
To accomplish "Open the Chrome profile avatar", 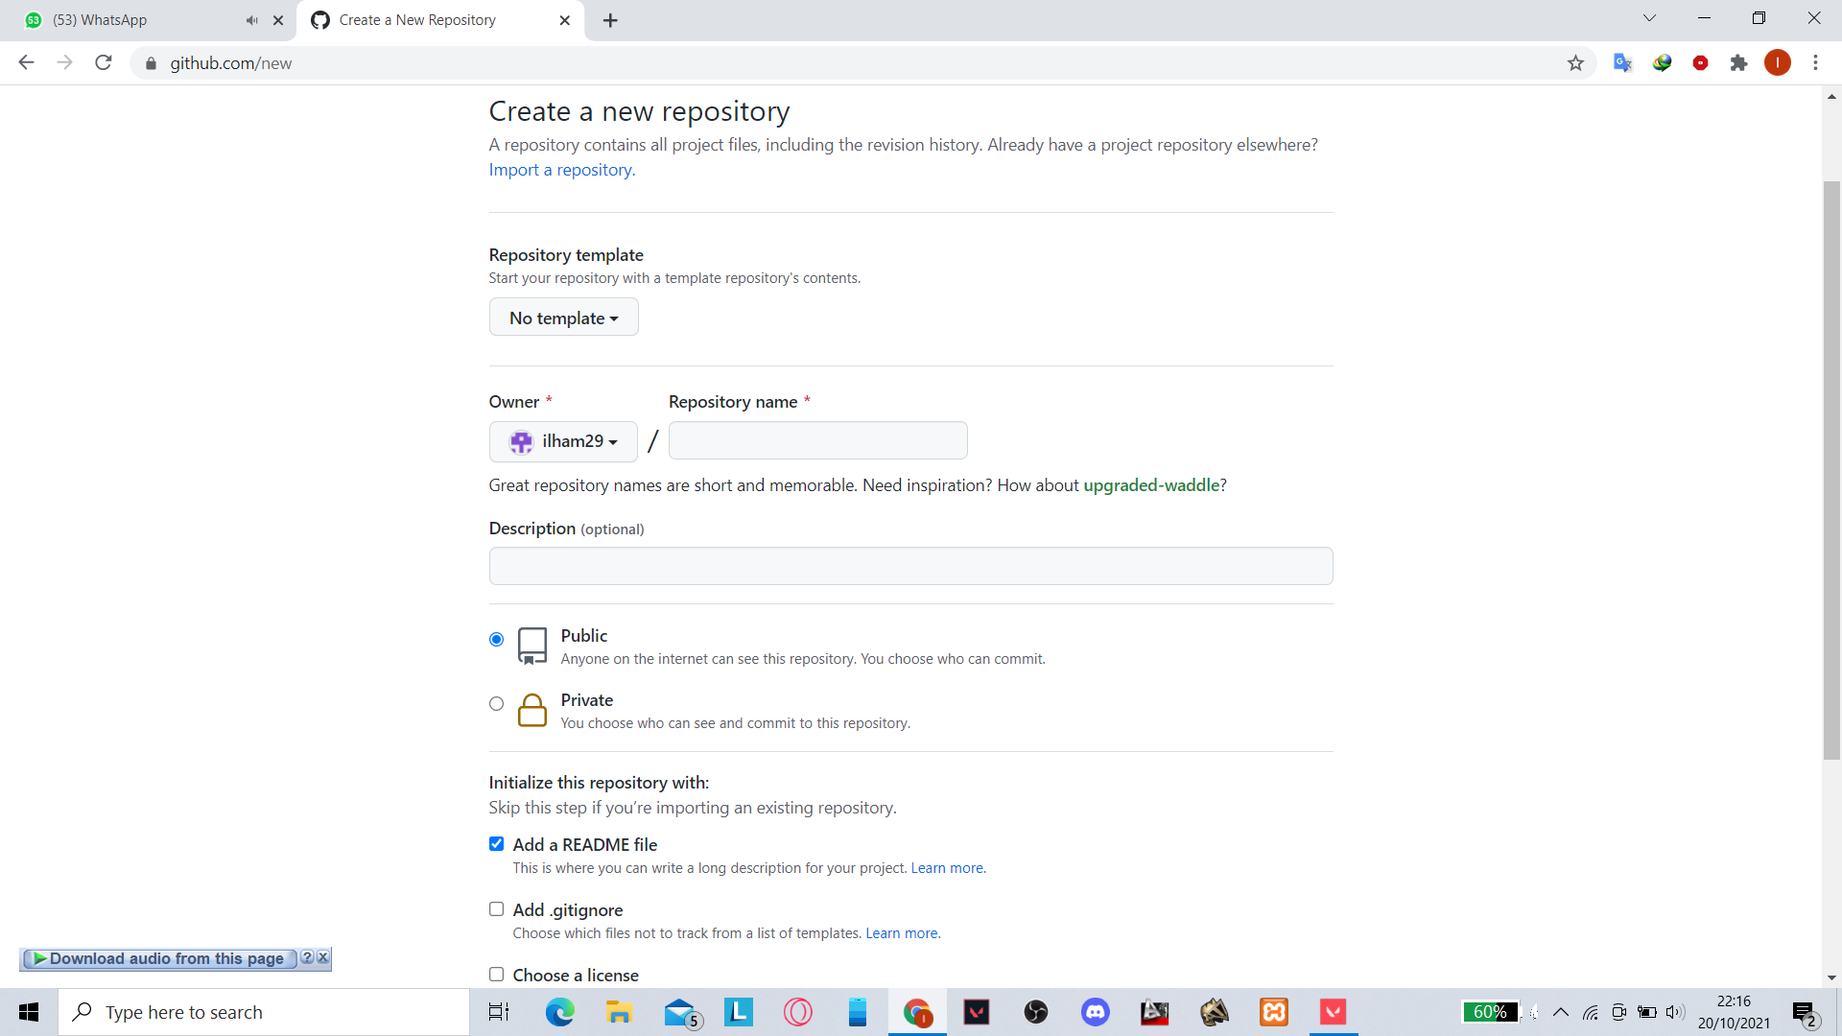I will click(x=1779, y=62).
